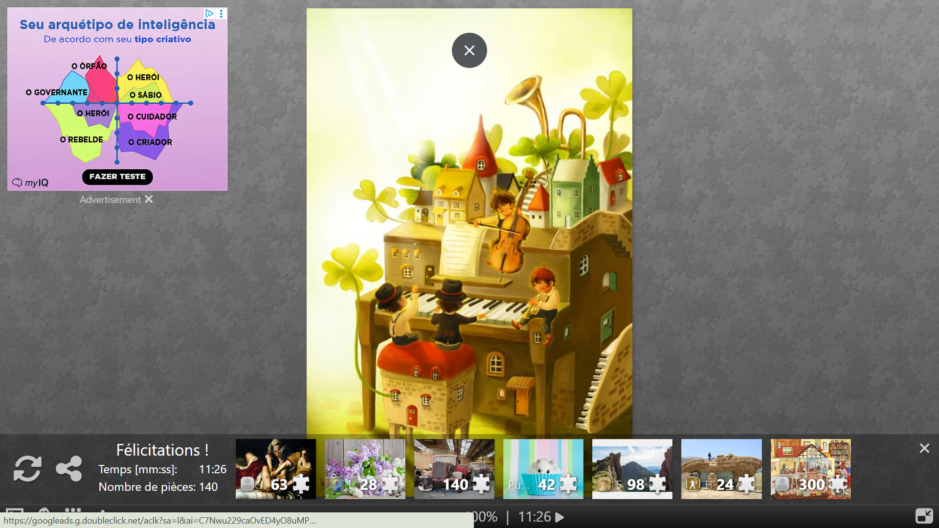Open the 24-piece hay bale puzzle
The image size is (939, 528).
tap(721, 468)
